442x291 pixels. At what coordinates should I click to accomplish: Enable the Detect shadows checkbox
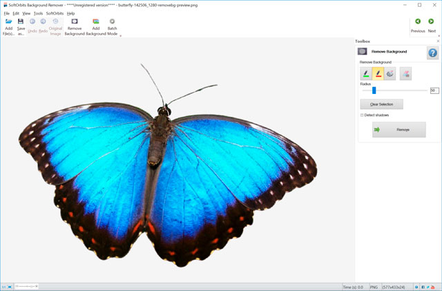pos(362,115)
